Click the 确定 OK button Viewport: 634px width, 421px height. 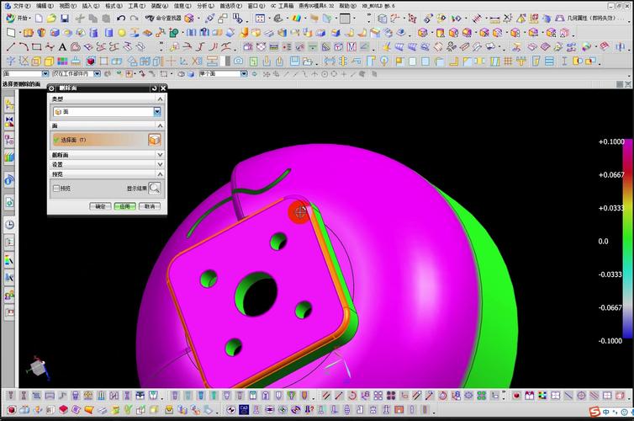100,206
